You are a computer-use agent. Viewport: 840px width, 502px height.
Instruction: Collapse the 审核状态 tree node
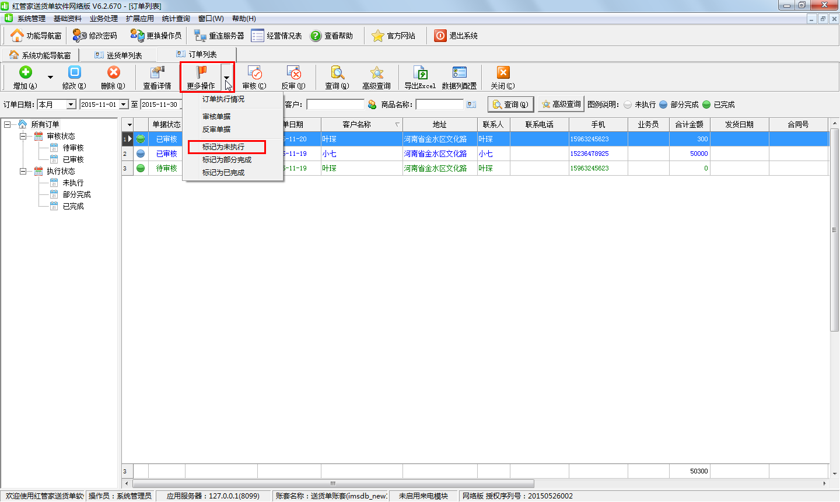pyautogui.click(x=23, y=136)
